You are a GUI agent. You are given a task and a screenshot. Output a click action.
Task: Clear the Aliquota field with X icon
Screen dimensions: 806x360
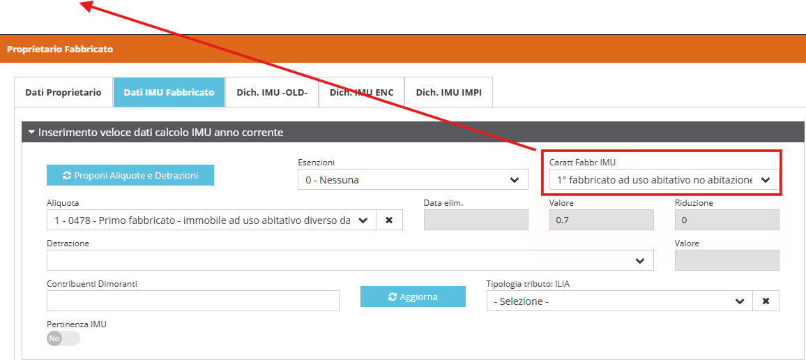389,220
